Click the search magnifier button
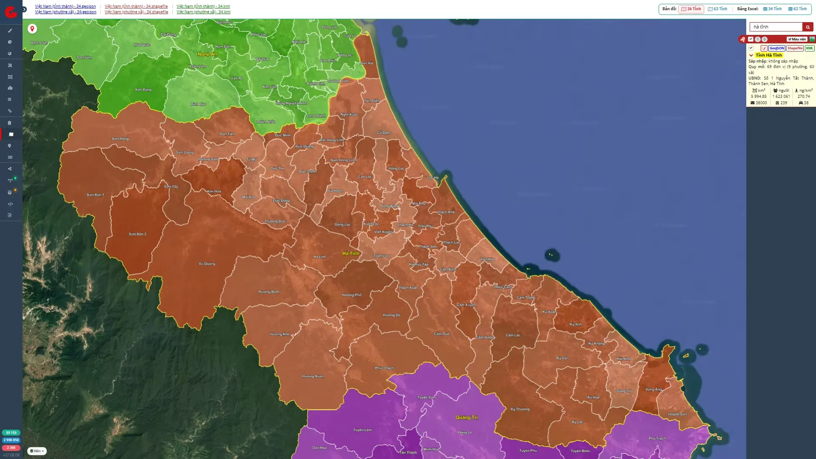 click(807, 27)
